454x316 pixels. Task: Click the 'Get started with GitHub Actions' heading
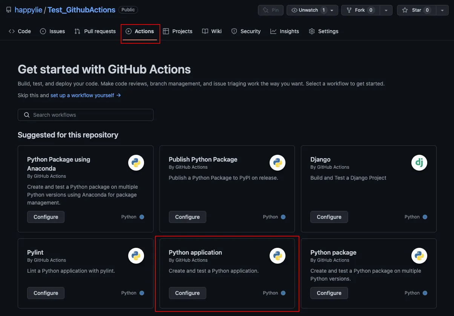(104, 69)
